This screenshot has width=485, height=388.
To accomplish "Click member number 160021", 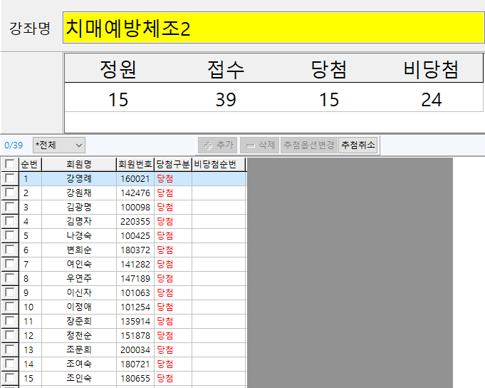I will [135, 179].
